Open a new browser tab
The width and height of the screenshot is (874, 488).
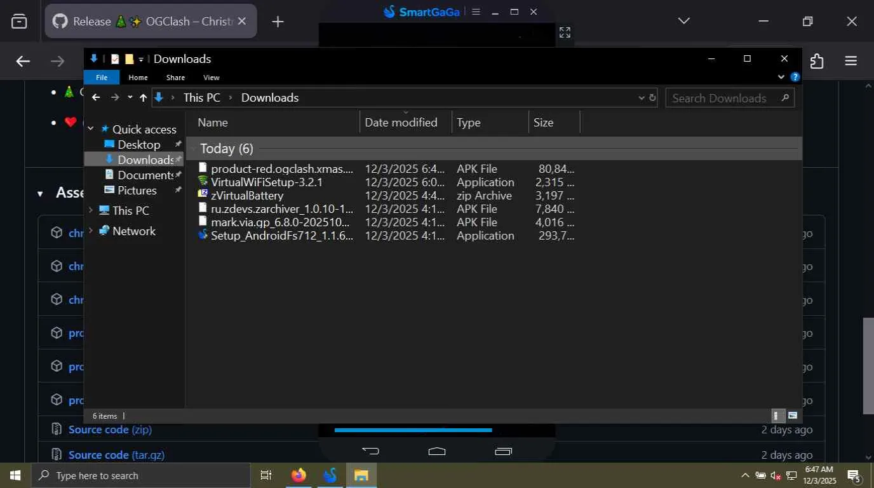click(x=278, y=22)
